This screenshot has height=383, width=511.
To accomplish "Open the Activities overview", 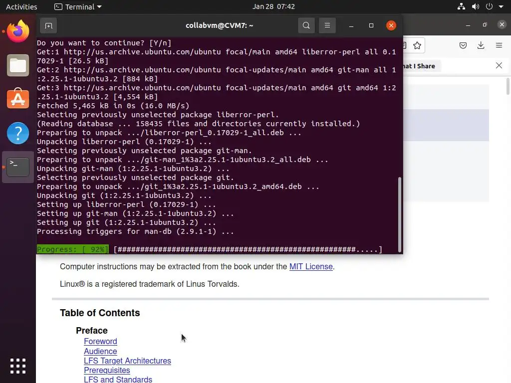I will (x=21, y=6).
